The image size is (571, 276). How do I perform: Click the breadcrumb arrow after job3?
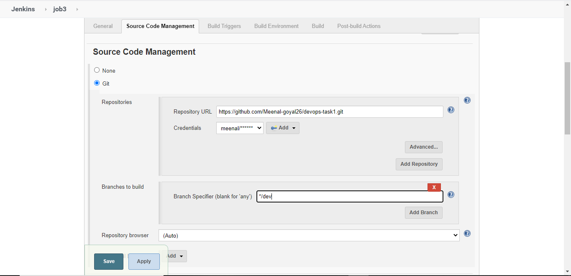(x=77, y=9)
